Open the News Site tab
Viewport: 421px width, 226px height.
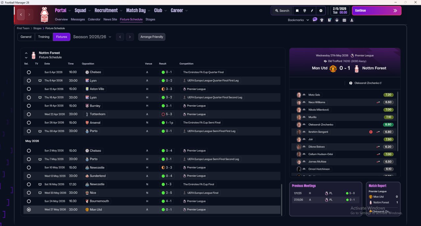point(110,19)
